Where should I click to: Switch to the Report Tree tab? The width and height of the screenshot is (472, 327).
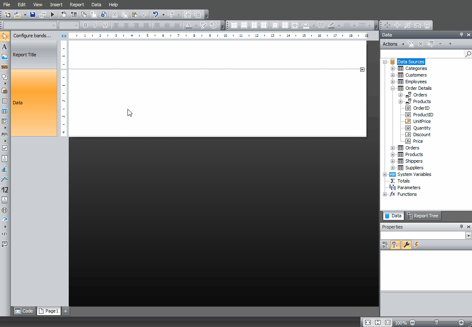click(x=423, y=216)
